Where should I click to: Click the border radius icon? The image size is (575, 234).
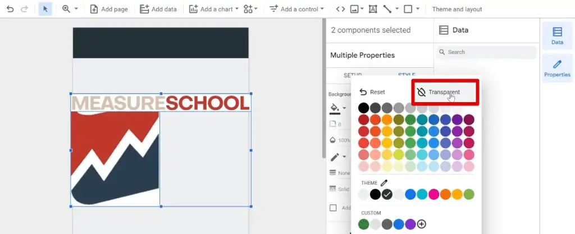332,124
